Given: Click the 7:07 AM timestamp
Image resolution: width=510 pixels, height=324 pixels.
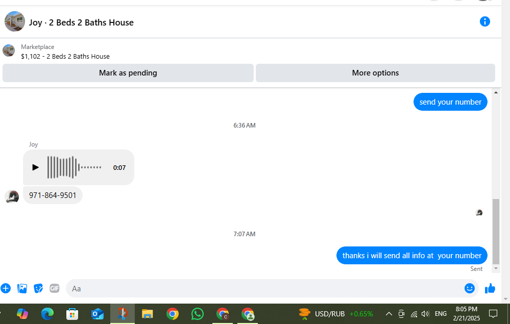Looking at the screenshot, I should tap(244, 234).
